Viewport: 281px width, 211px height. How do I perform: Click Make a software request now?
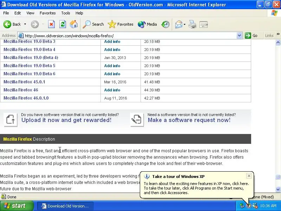[x=189, y=120]
